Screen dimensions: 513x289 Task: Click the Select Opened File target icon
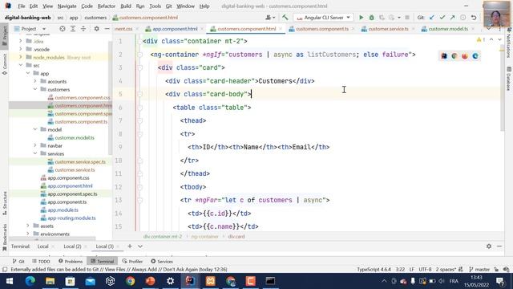[x=63, y=29]
